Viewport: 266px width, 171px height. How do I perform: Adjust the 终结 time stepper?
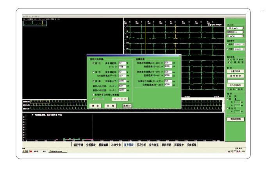click(x=244, y=49)
